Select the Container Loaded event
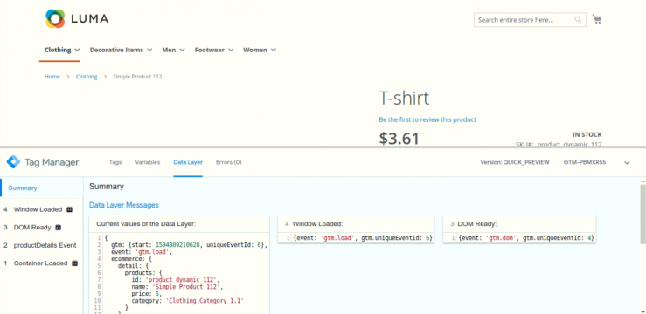 pyautogui.click(x=40, y=263)
